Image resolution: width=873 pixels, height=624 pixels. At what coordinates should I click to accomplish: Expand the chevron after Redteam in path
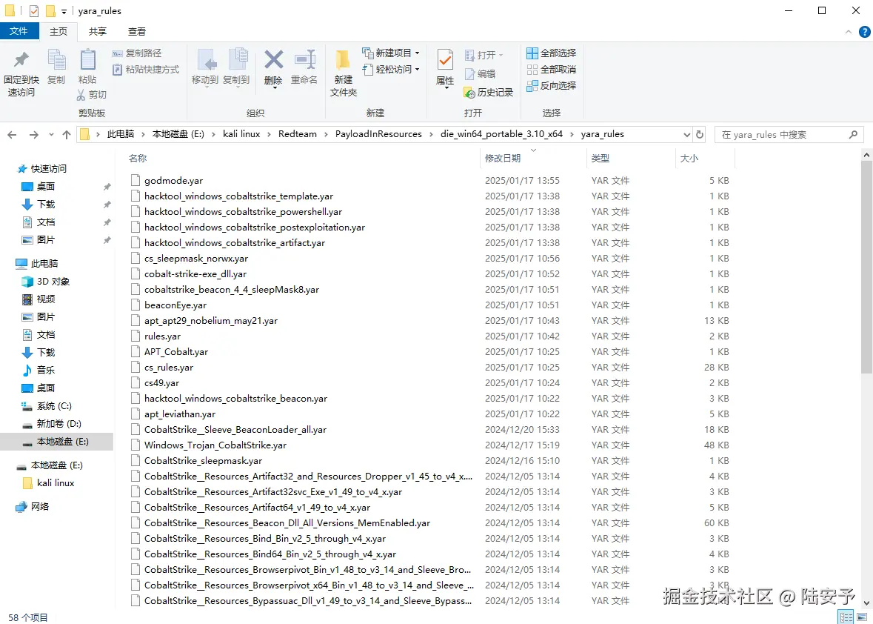327,134
